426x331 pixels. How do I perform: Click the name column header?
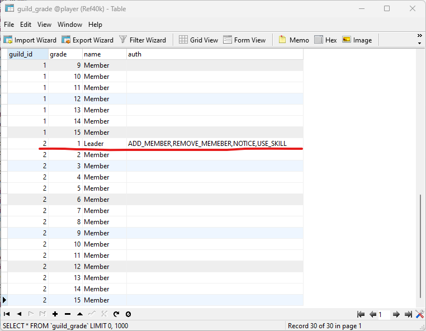105,54
